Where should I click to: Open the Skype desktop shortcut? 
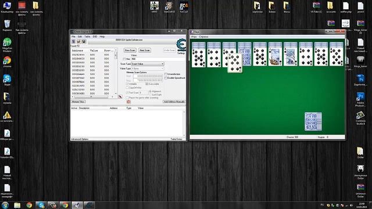7,80
